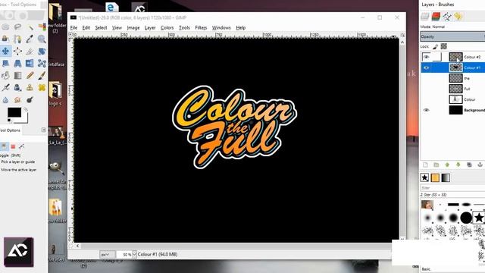The height and width of the screenshot is (273, 485).
Task: Select the Free Select lasso tool
Action: pyautogui.click(x=17, y=27)
